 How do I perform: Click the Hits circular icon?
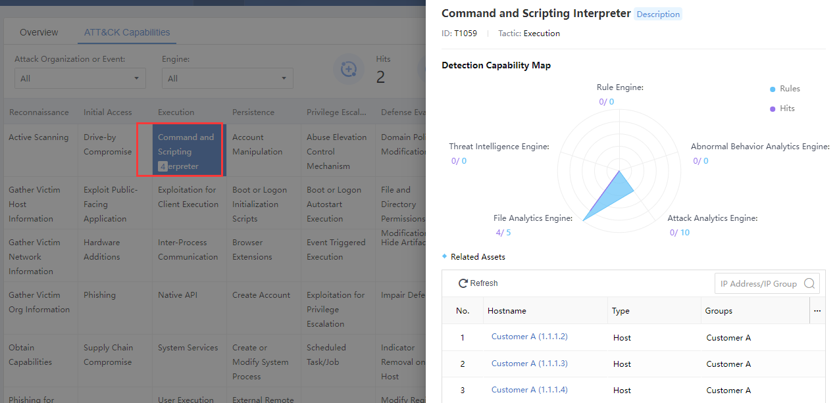point(348,69)
